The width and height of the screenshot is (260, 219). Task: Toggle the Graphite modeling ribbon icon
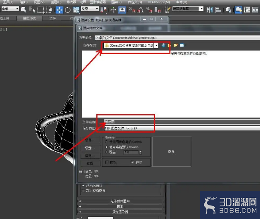(x=238, y=10)
